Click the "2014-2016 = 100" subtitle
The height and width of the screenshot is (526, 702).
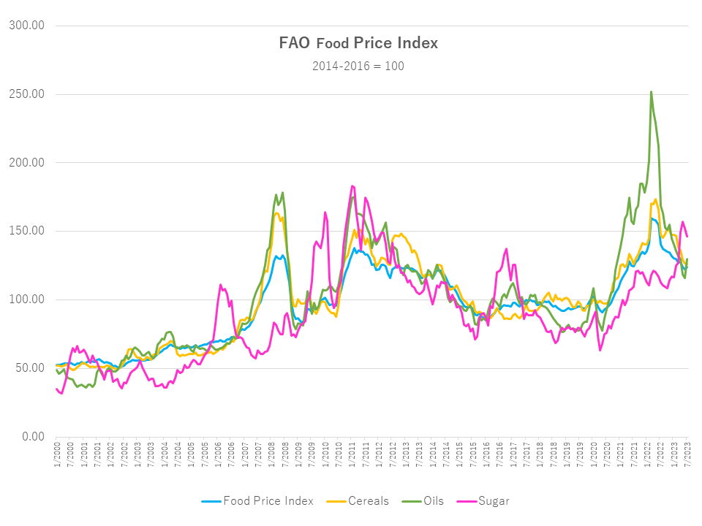358,66
